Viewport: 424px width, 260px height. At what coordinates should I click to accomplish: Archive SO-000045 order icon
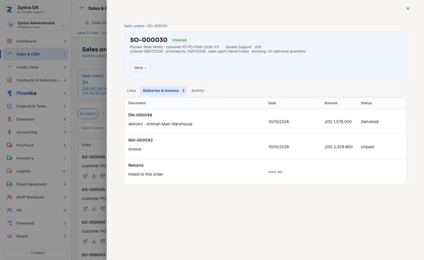pyautogui.click(x=102, y=209)
